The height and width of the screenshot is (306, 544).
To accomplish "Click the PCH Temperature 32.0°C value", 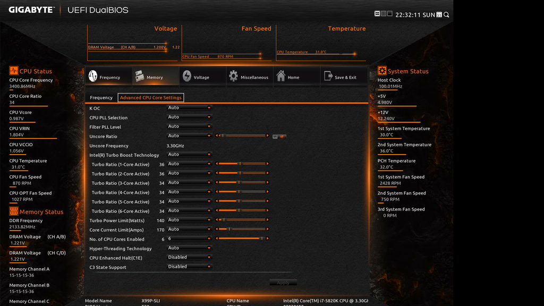I will coord(387,167).
